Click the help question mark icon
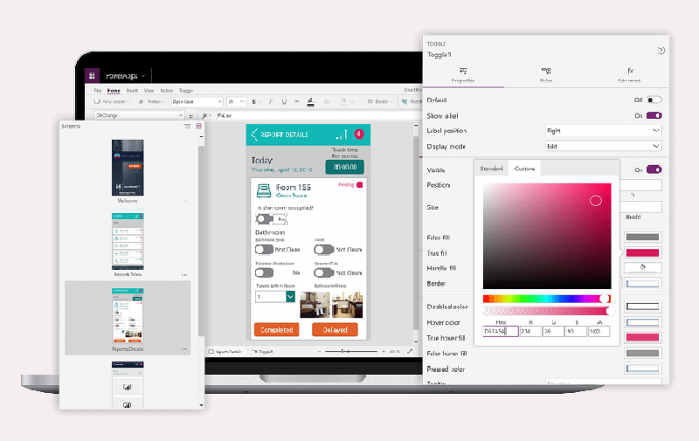Viewport: 699px width, 441px height. [661, 51]
